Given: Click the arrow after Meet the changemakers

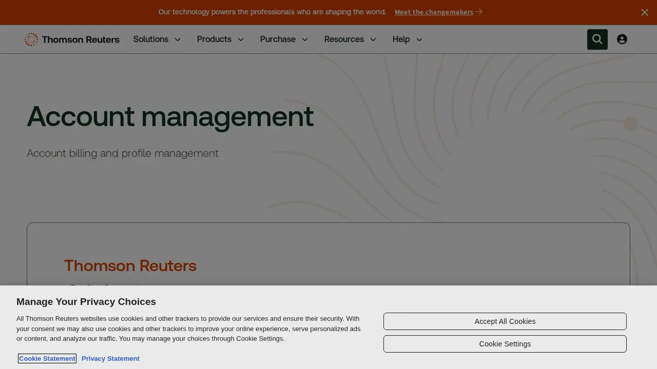Looking at the screenshot, I should click(479, 12).
